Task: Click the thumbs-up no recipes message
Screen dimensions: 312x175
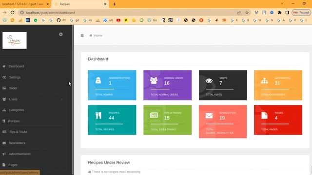Action: tap(114, 172)
